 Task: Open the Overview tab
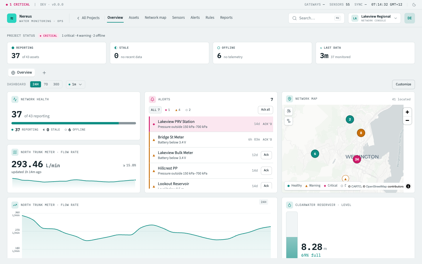pyautogui.click(x=115, y=18)
